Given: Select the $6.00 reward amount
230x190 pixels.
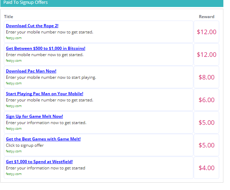Looking at the screenshot, I should click(x=206, y=100).
